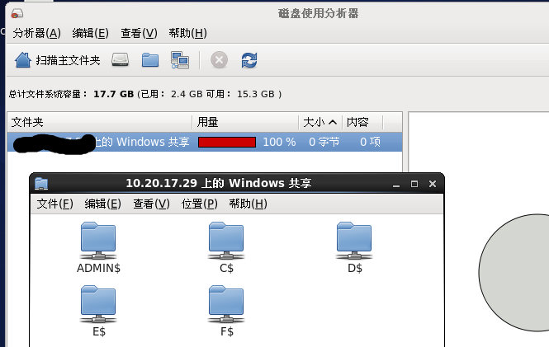This screenshot has width=549, height=347.
Task: Open 查看(V) menu in Disk Usage Analyzer
Action: click(x=139, y=33)
